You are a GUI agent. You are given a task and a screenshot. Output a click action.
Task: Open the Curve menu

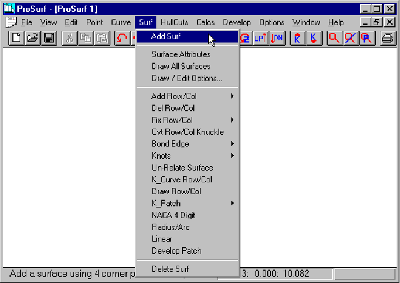click(121, 22)
